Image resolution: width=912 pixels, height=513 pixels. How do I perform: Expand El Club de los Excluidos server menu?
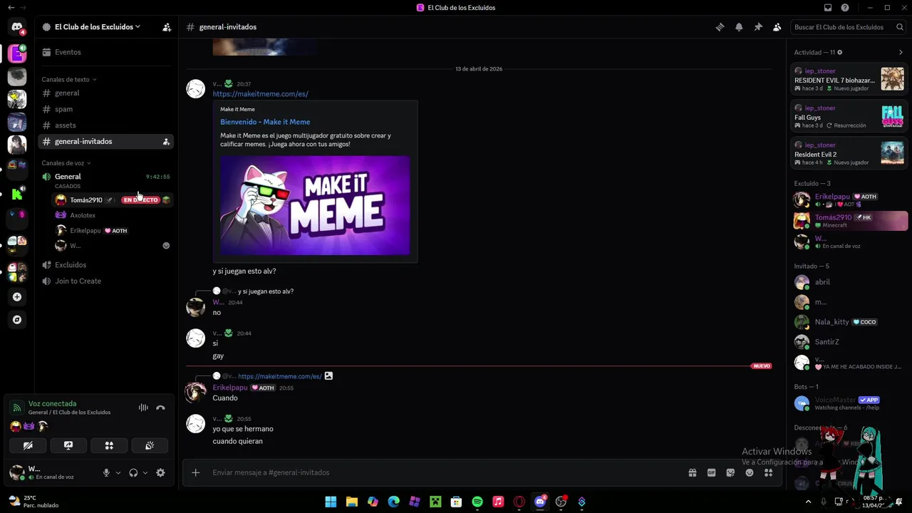(97, 27)
